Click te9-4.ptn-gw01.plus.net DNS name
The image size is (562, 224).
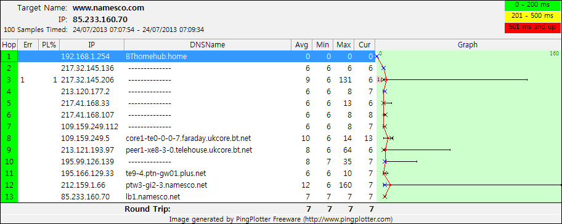166,174
